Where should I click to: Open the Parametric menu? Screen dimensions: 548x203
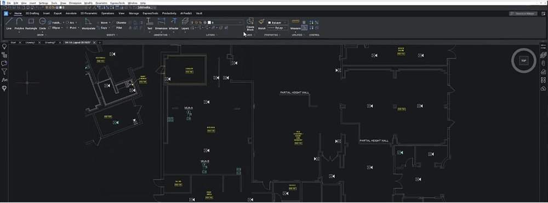(x=101, y=3)
